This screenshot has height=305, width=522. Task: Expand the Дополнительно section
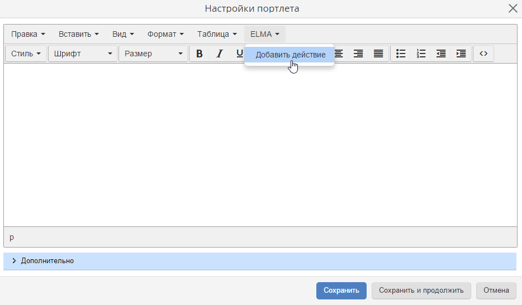pyautogui.click(x=48, y=261)
